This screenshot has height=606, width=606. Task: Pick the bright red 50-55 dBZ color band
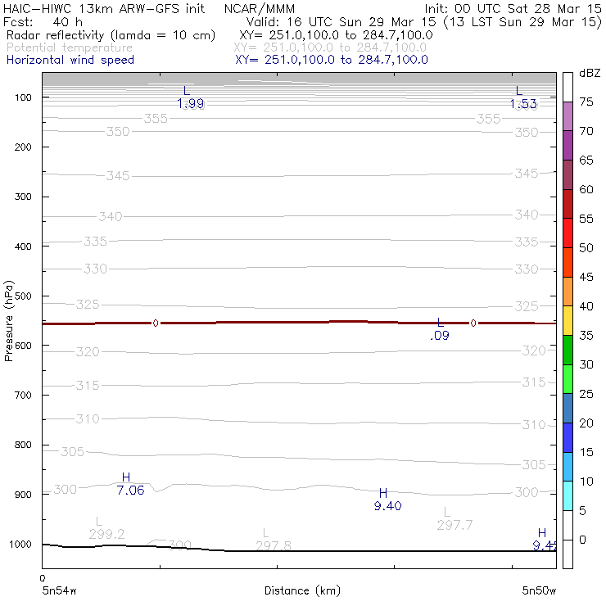pyautogui.click(x=568, y=233)
